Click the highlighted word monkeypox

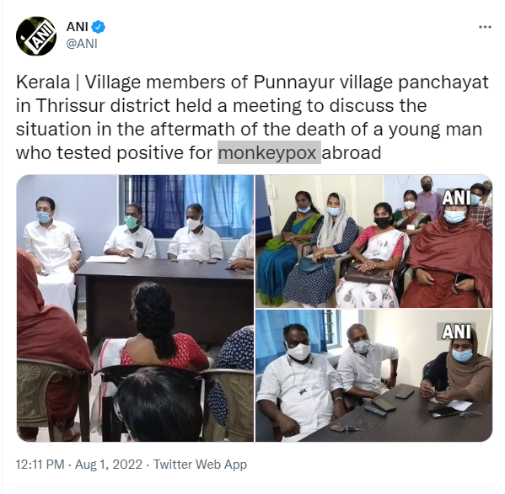tap(269, 152)
